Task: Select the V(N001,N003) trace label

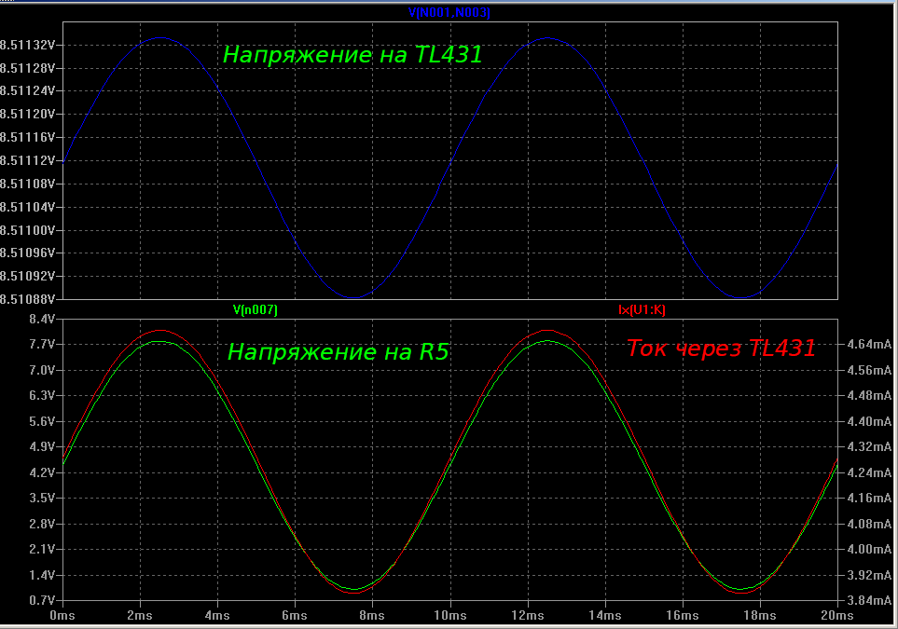Action: coord(449,13)
